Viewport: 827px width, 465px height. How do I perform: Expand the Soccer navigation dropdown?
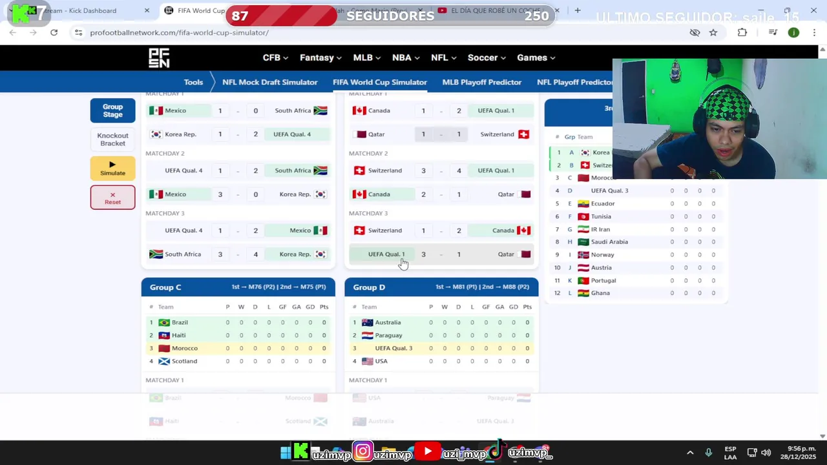pos(487,57)
